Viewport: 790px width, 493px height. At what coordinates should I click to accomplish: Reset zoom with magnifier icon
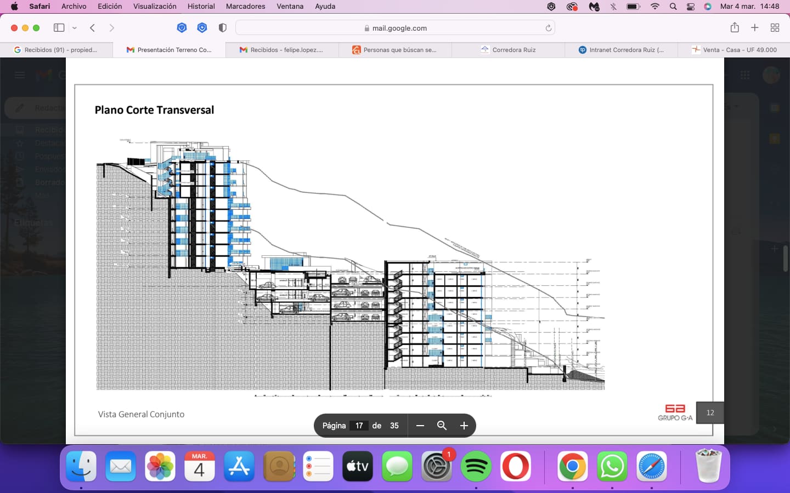[x=442, y=426]
